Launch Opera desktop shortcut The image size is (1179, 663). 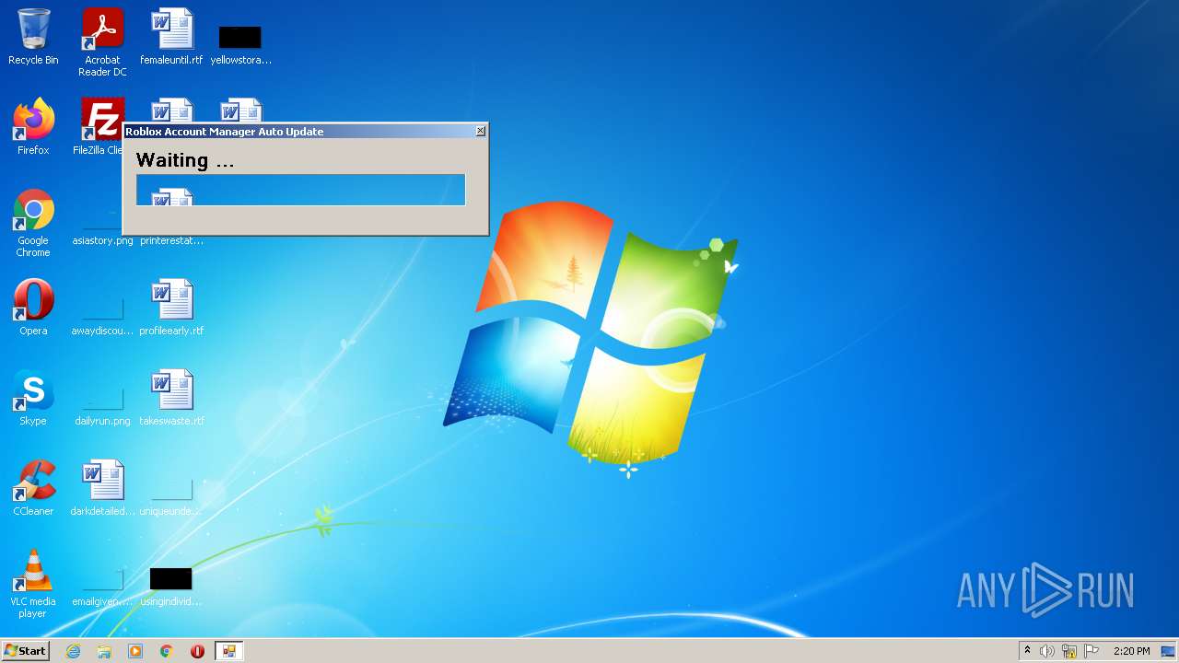(x=33, y=308)
